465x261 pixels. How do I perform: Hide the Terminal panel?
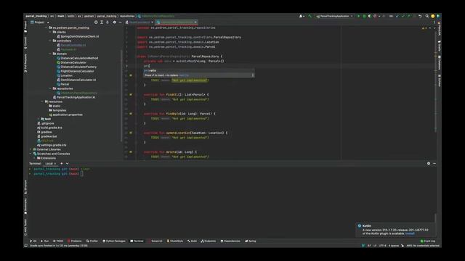434,164
